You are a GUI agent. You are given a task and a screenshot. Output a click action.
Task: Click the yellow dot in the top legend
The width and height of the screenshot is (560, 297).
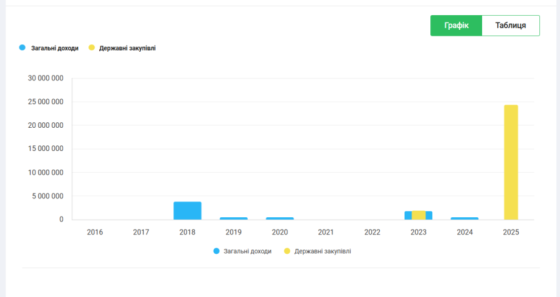(x=91, y=47)
